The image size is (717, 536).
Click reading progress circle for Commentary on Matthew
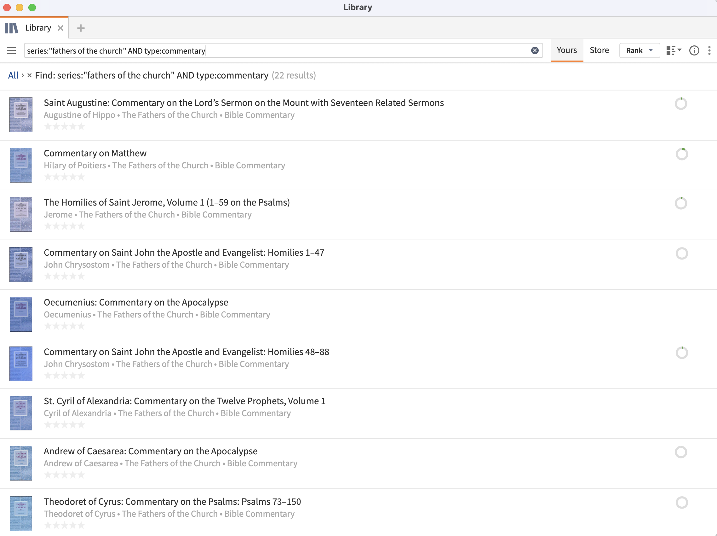[681, 154]
